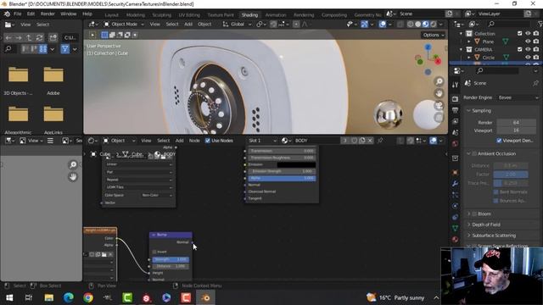The width and height of the screenshot is (543, 305).
Task: Toggle the Use Nodes checkbox
Action: pyautogui.click(x=207, y=141)
